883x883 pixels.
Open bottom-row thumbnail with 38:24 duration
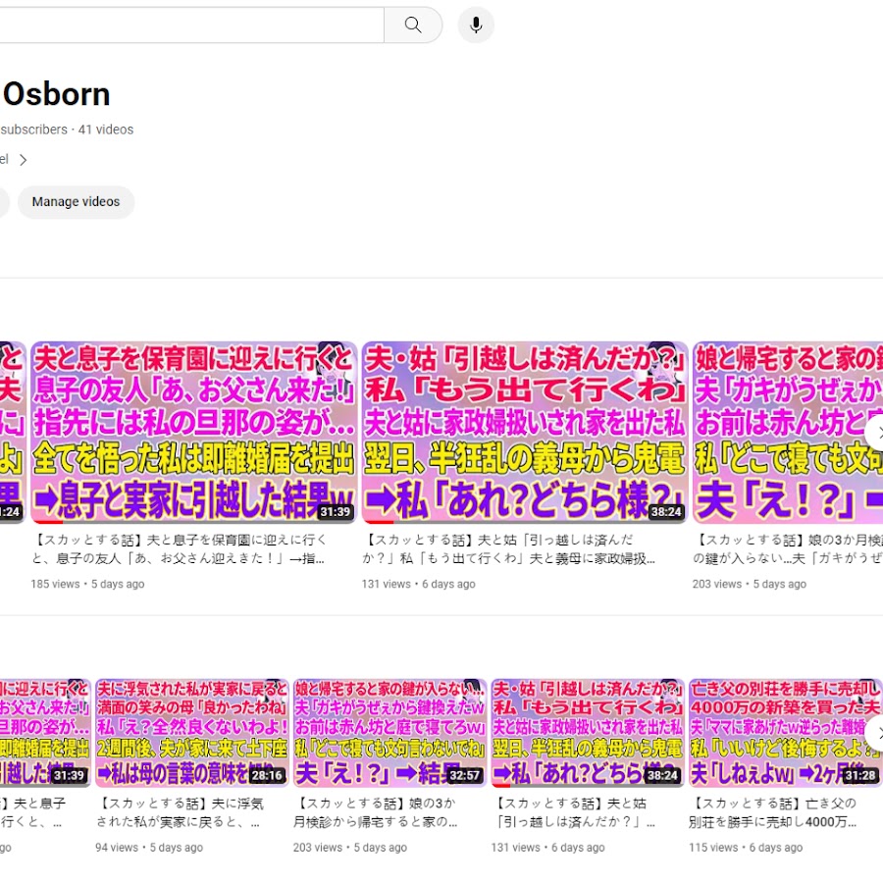click(588, 733)
